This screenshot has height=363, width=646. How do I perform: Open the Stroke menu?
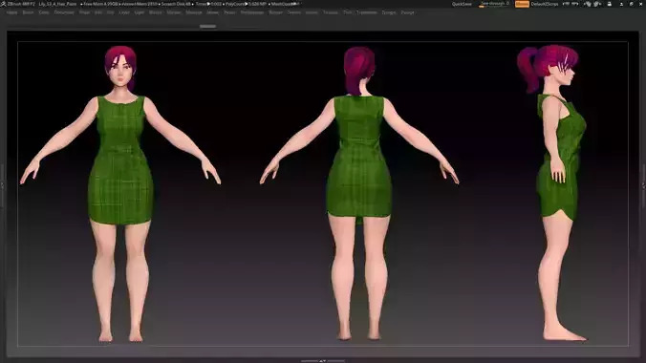pos(312,12)
